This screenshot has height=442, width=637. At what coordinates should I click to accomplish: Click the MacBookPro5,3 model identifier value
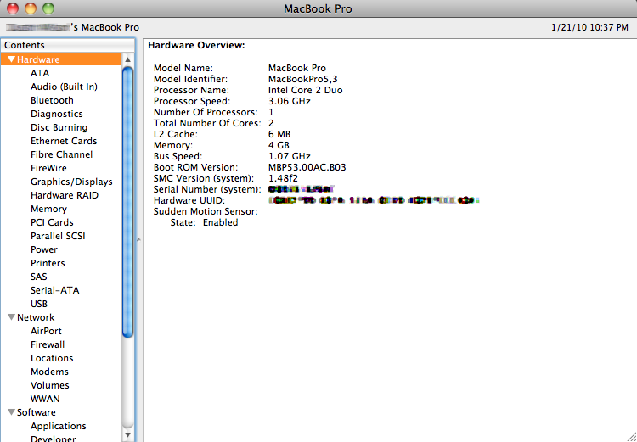click(302, 79)
